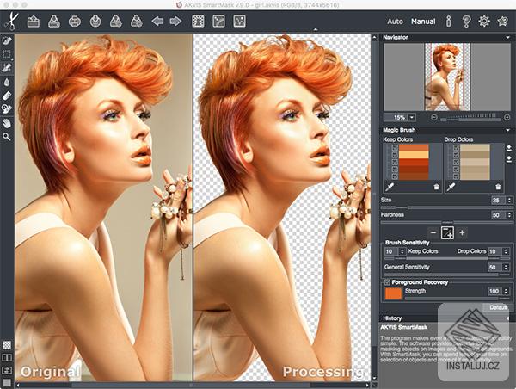Screen dimensions: 516x389
Task: Delete Drop Colors with the trash icon
Action: coord(498,187)
